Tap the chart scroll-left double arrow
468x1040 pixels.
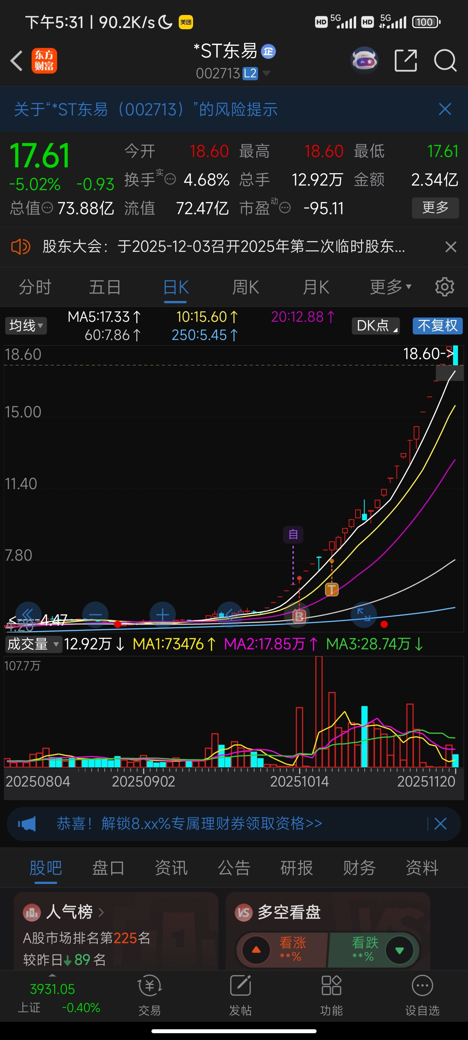[x=28, y=615]
